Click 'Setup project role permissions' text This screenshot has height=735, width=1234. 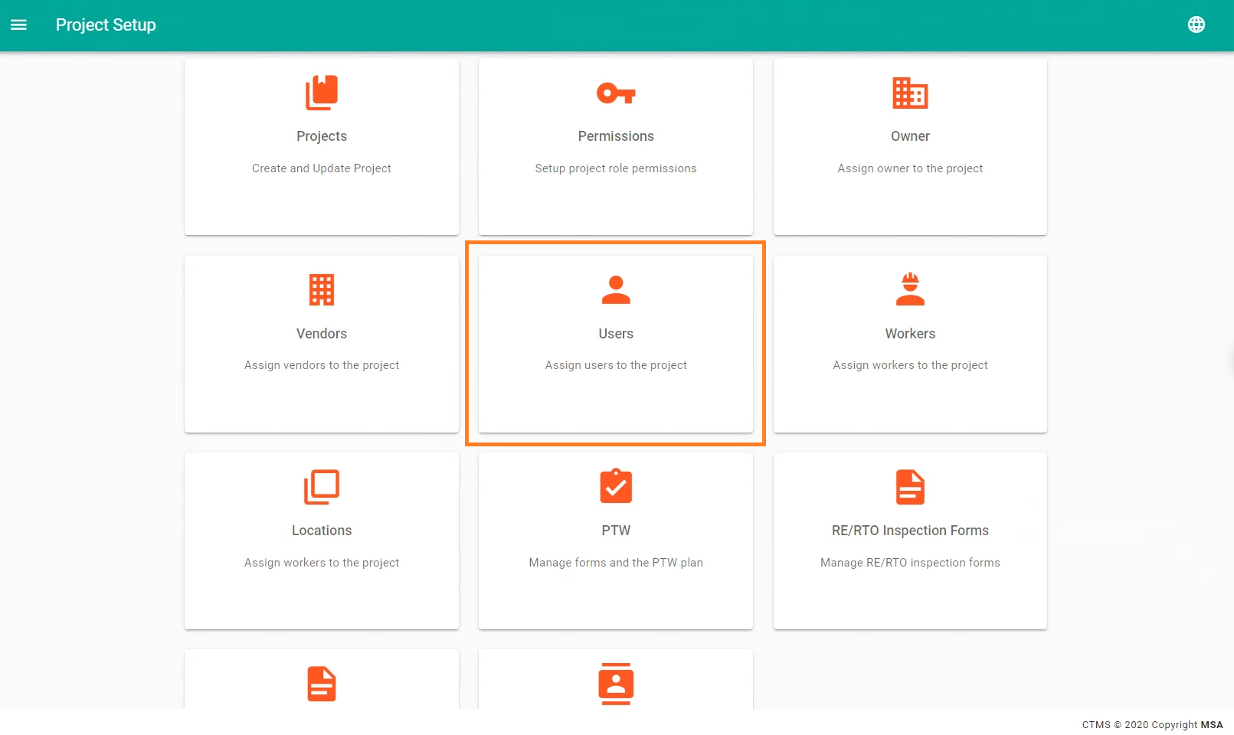point(616,168)
